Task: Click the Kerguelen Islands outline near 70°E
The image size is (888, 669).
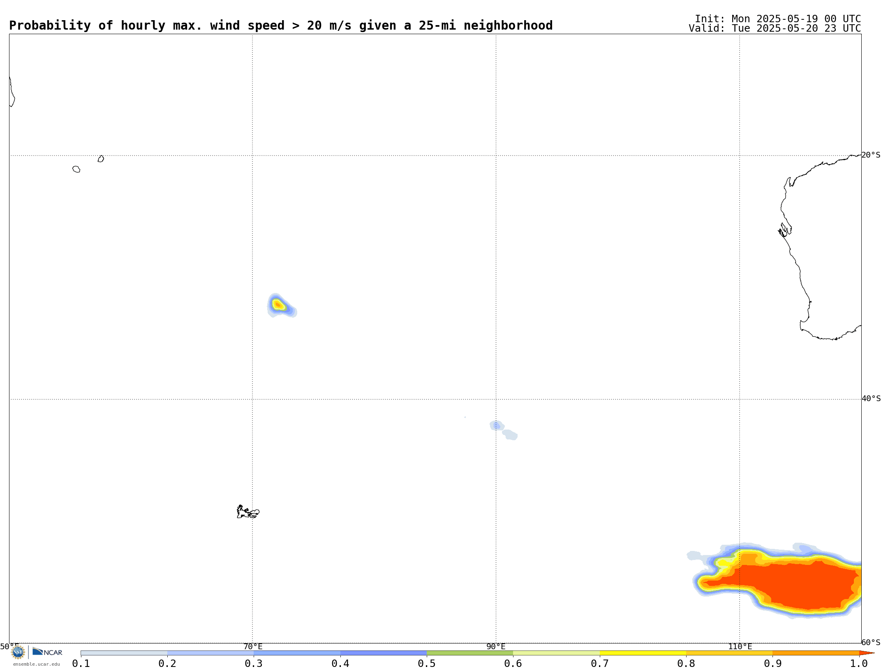Action: click(248, 512)
